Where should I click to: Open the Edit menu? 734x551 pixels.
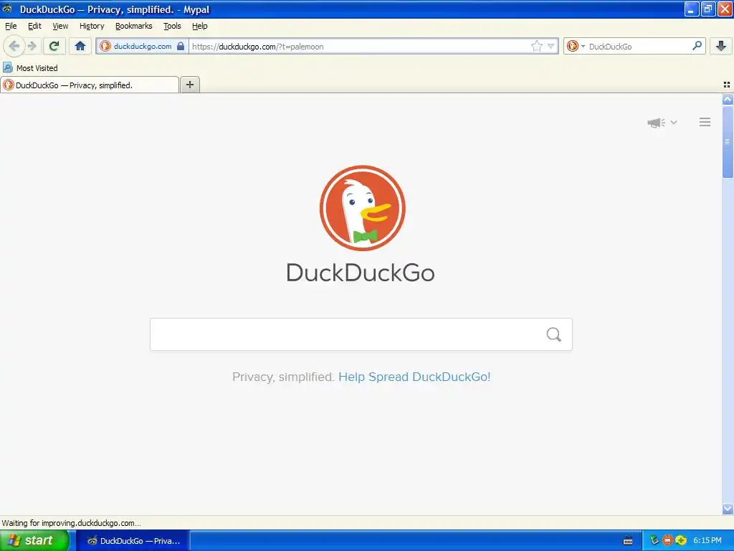[x=34, y=26]
